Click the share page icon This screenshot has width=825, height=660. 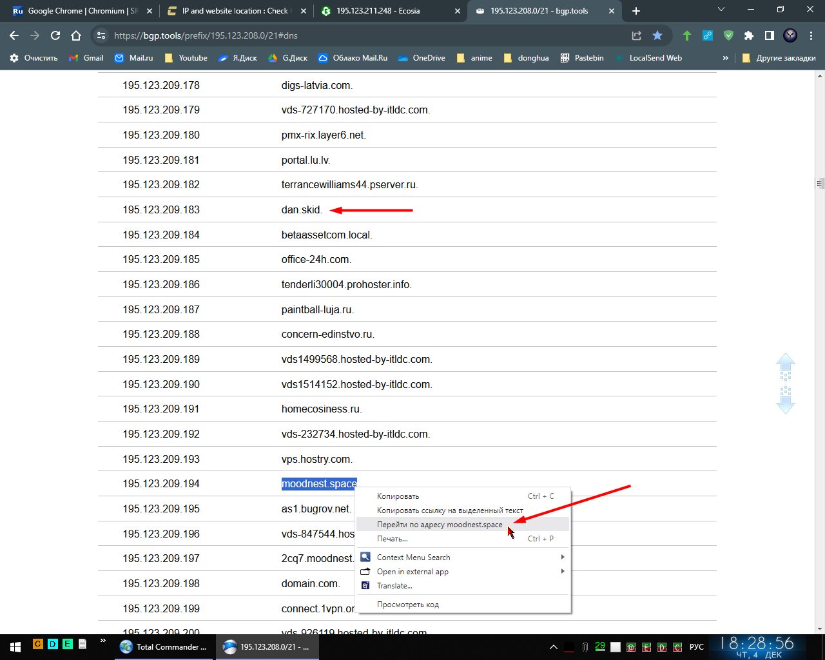point(636,35)
